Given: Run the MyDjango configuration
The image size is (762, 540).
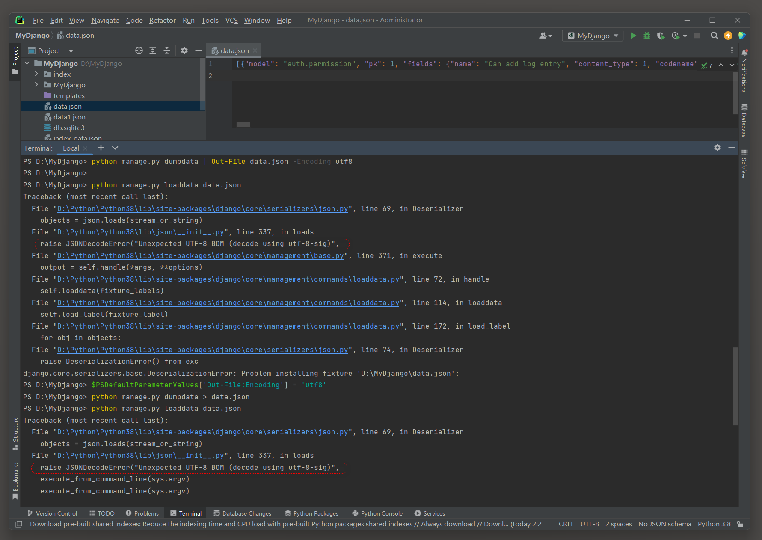Looking at the screenshot, I should (633, 36).
